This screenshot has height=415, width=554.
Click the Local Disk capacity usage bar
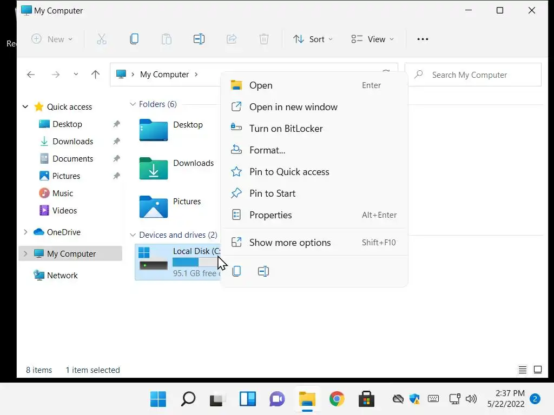196,262
